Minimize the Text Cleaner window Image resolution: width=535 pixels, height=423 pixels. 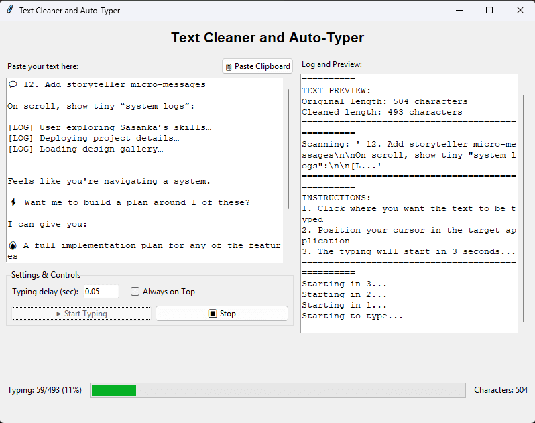point(459,10)
